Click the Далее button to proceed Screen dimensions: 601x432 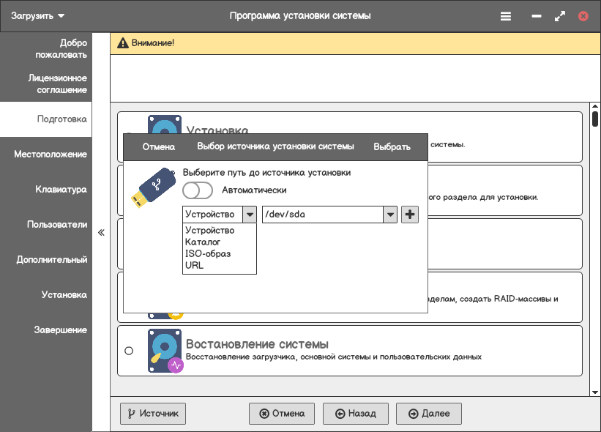pos(429,414)
